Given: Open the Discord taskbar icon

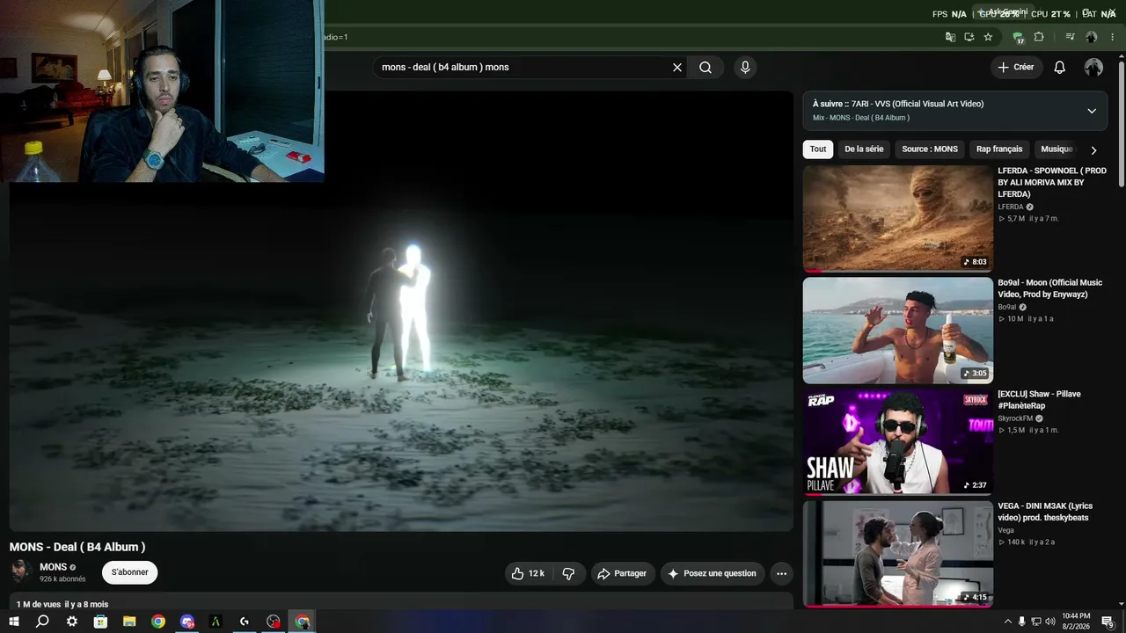Looking at the screenshot, I should coord(186,622).
